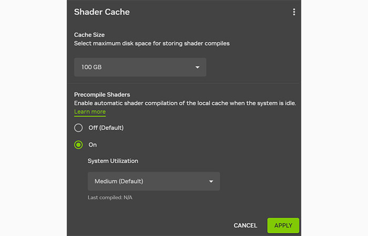The height and width of the screenshot is (236, 368).
Task: Click the Cache Size dropdown arrow
Action: click(198, 68)
